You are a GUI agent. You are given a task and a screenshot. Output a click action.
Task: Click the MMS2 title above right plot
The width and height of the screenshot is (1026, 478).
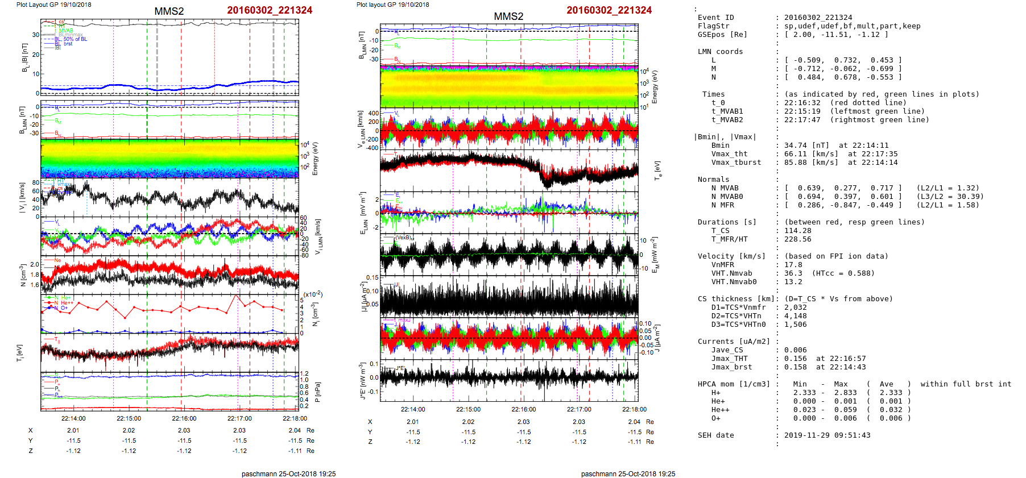508,16
